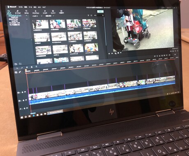Open the Transitions tab
The width and height of the screenshot is (189, 156).
click(x=36, y=12)
